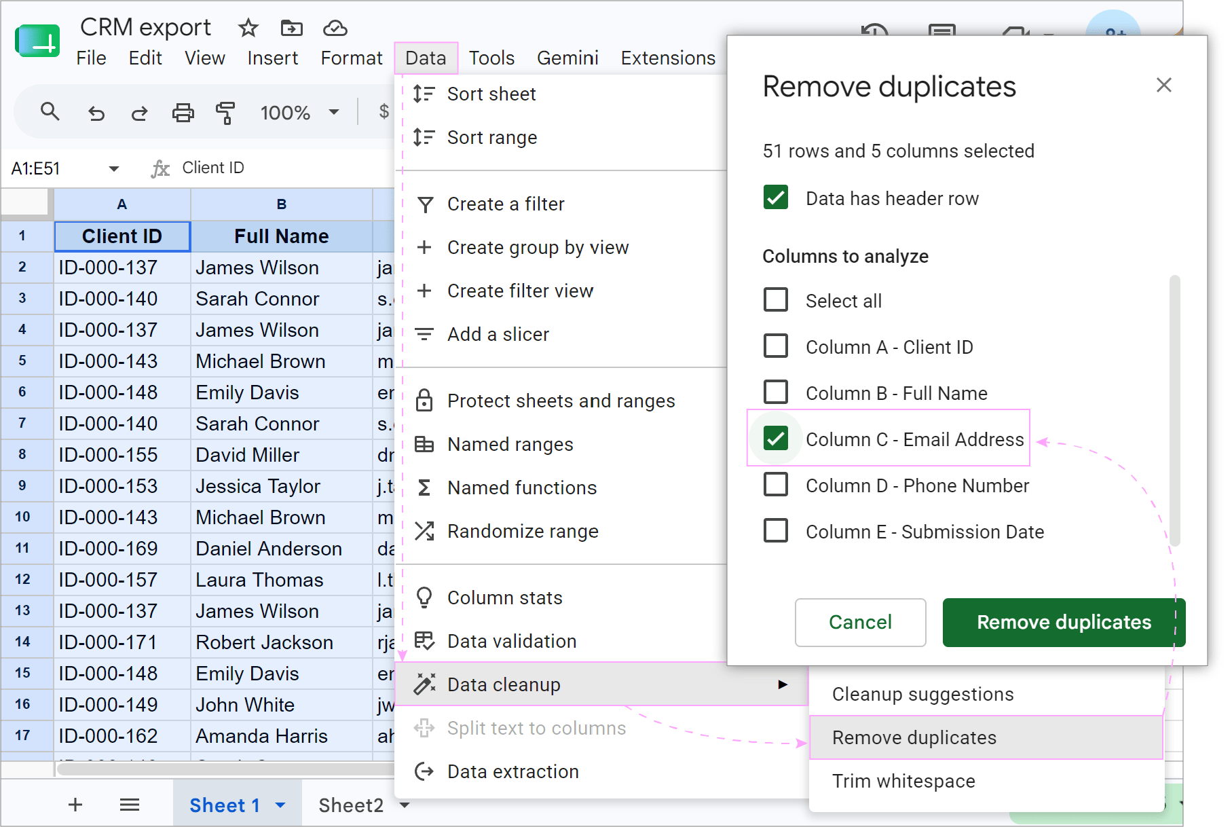Click the funnel icon beside Create a filter

tap(425, 204)
